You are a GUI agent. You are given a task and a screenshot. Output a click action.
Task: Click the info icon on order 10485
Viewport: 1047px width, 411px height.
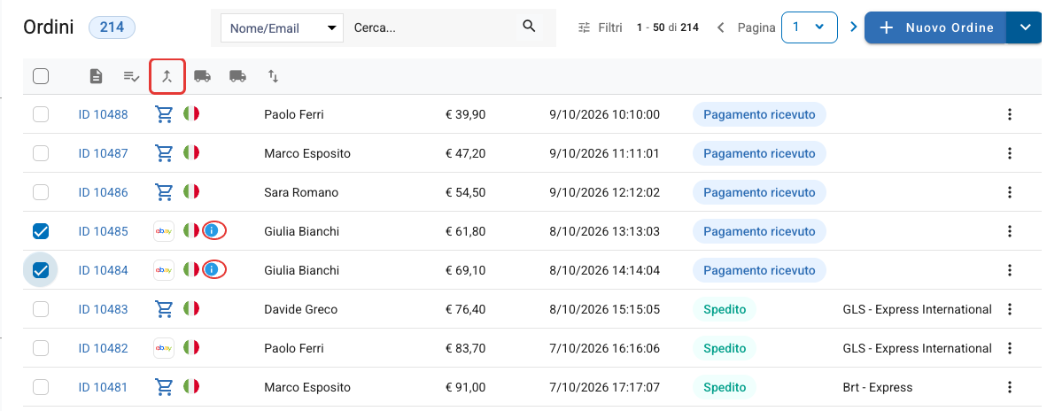point(213,231)
